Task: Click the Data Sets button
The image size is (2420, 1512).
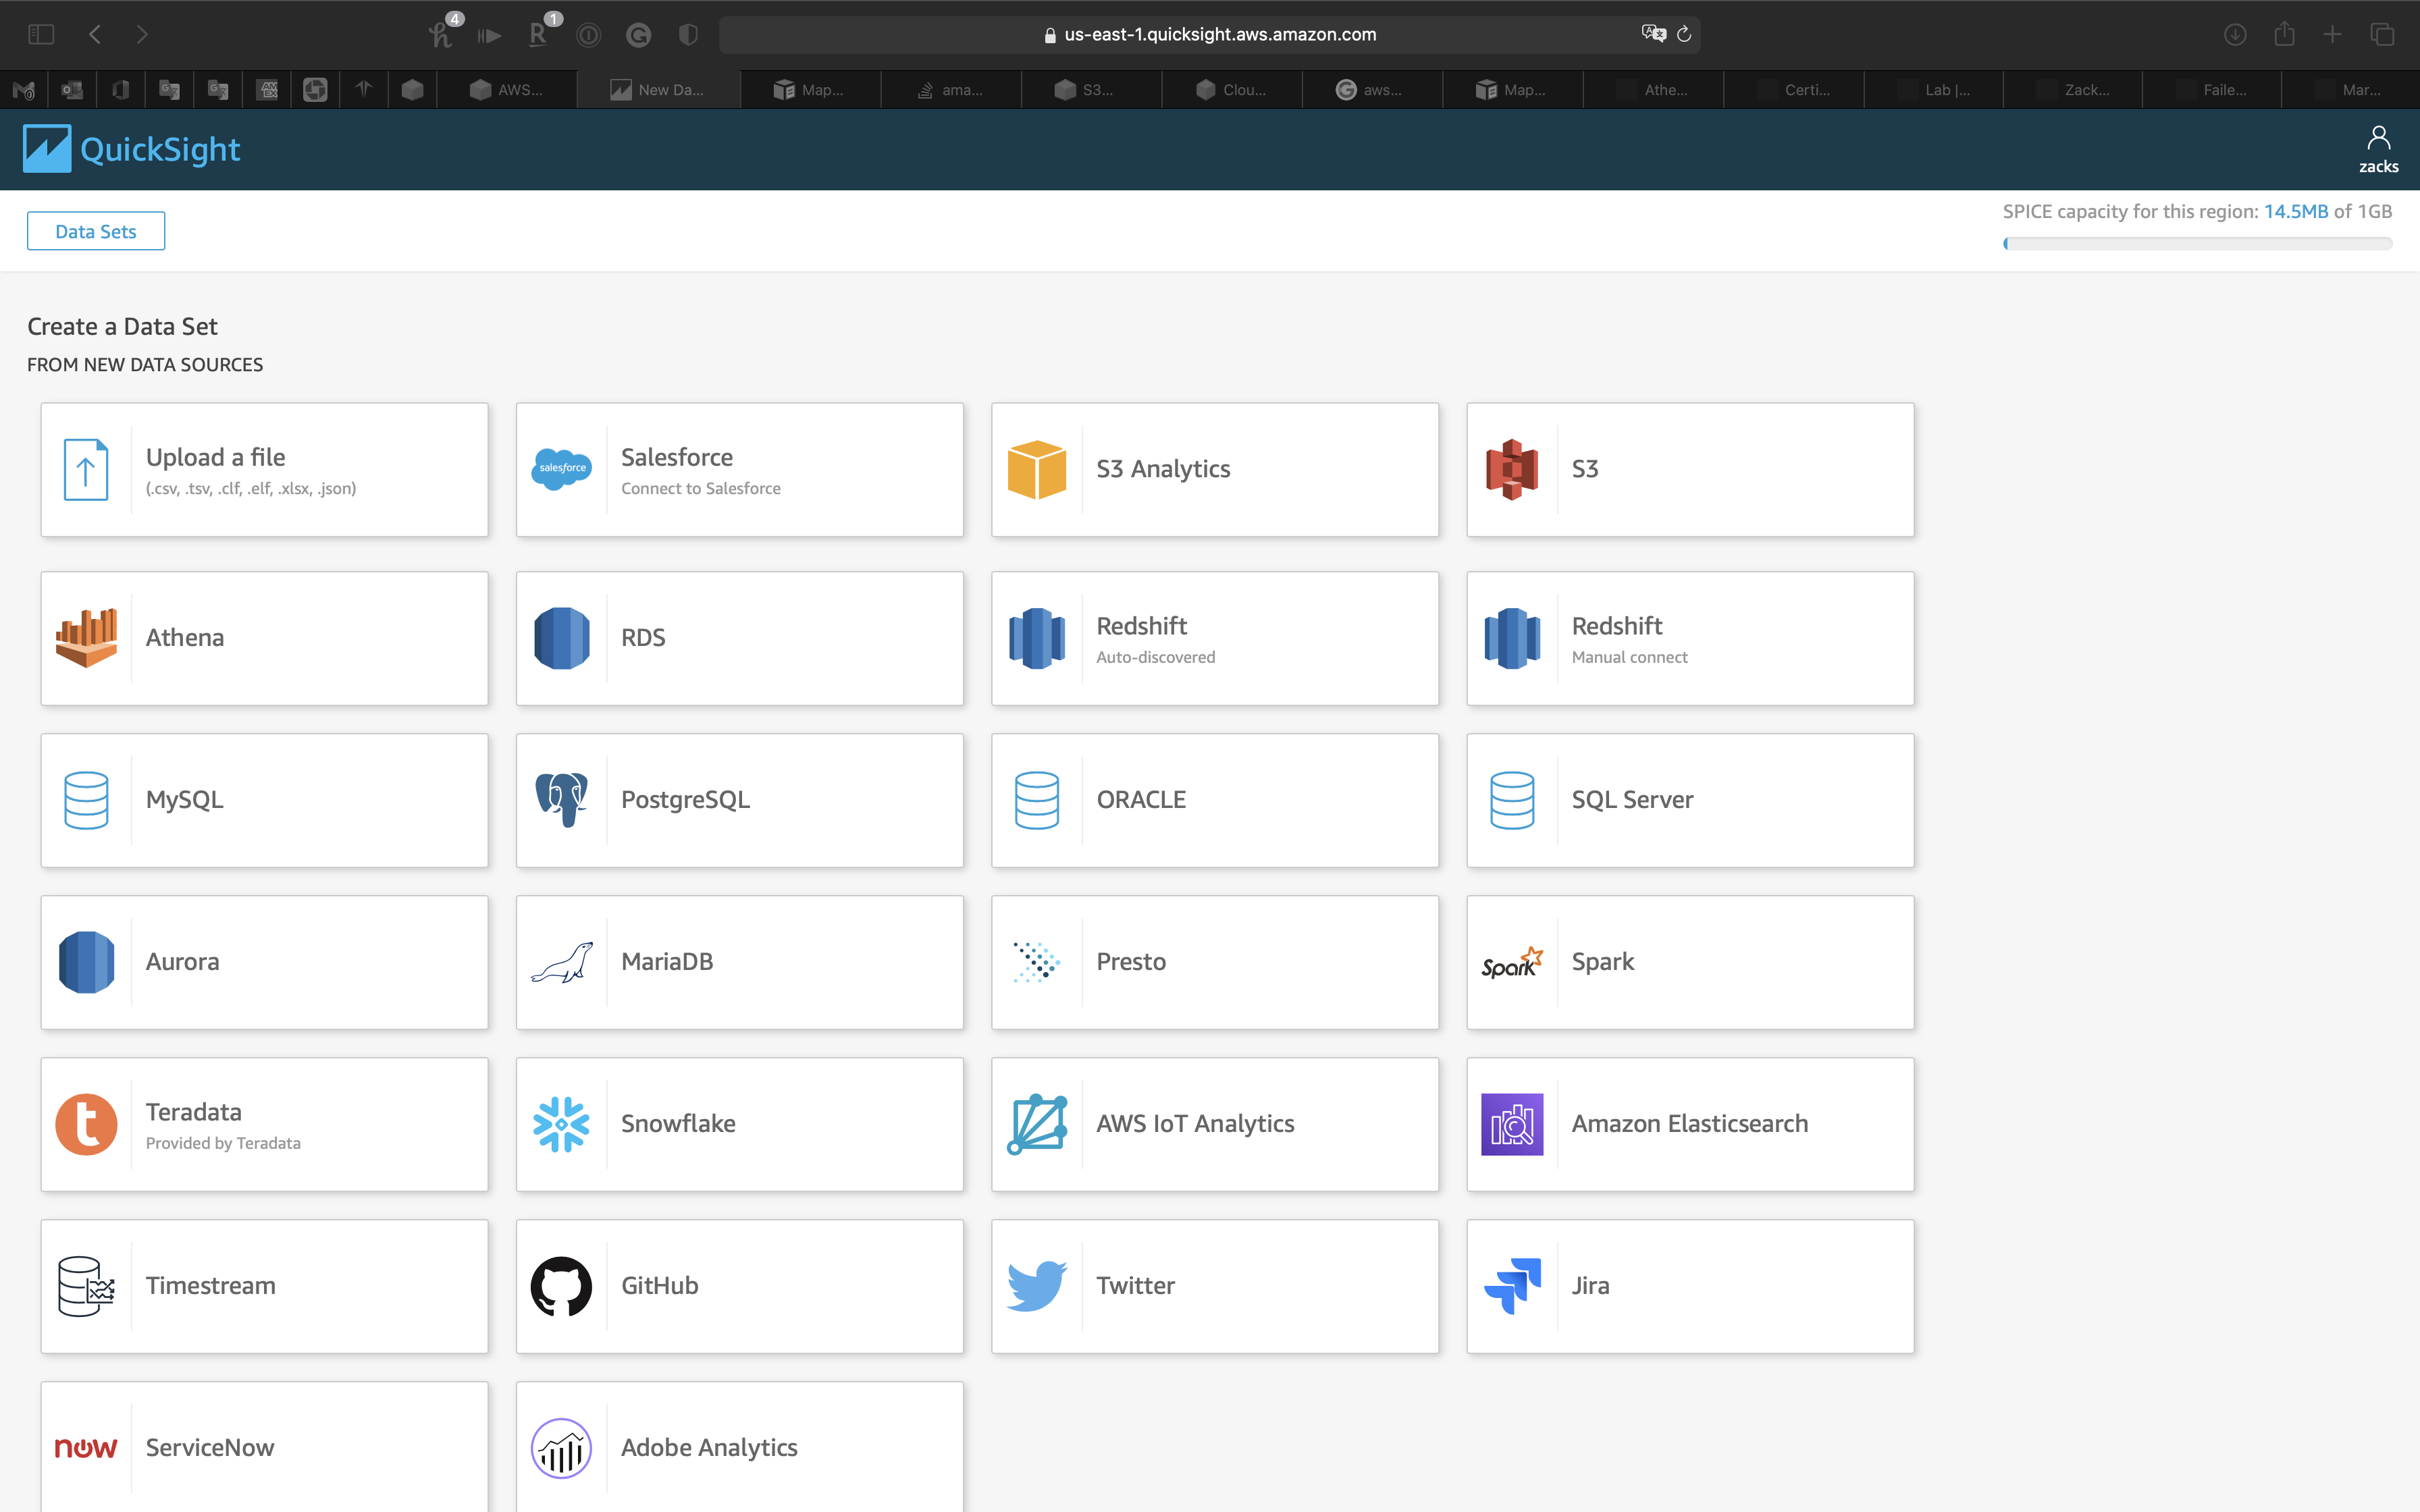Action: (96, 231)
